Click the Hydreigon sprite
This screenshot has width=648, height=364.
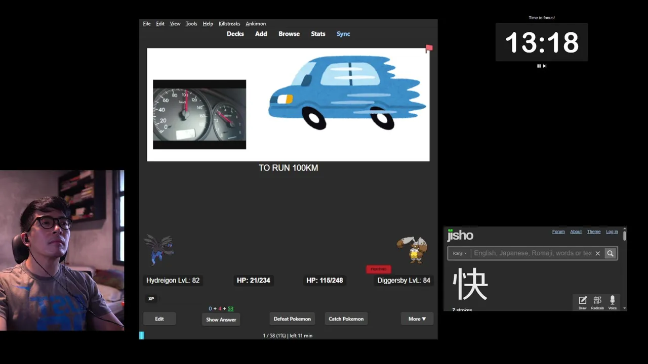click(159, 250)
